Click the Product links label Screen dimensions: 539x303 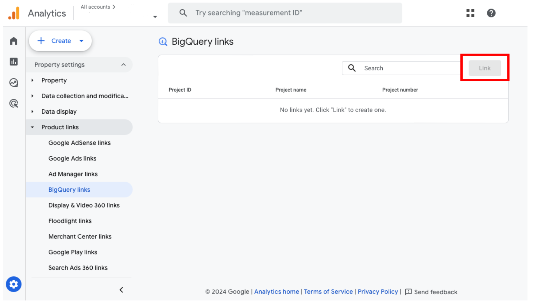pos(60,127)
